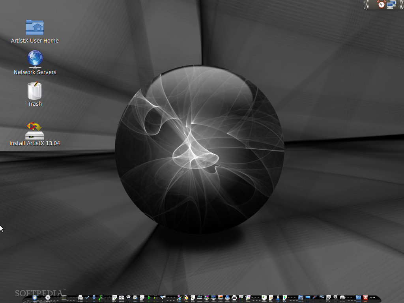Open the Trash
Screen dimensions: 404x303
(x=35, y=92)
